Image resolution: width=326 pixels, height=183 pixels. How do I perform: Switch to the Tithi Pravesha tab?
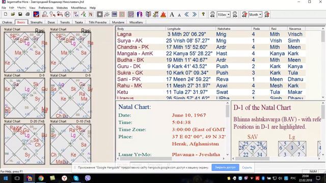[x=97, y=22]
